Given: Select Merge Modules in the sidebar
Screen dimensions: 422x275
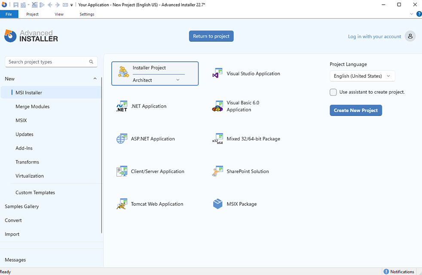Looking at the screenshot, I should [33, 107].
